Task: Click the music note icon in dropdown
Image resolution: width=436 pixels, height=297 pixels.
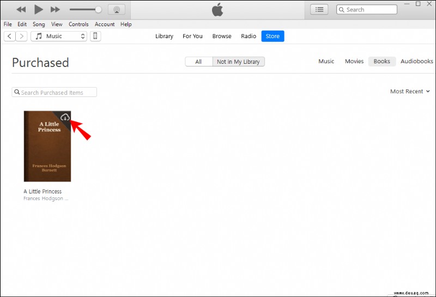Action: point(39,36)
